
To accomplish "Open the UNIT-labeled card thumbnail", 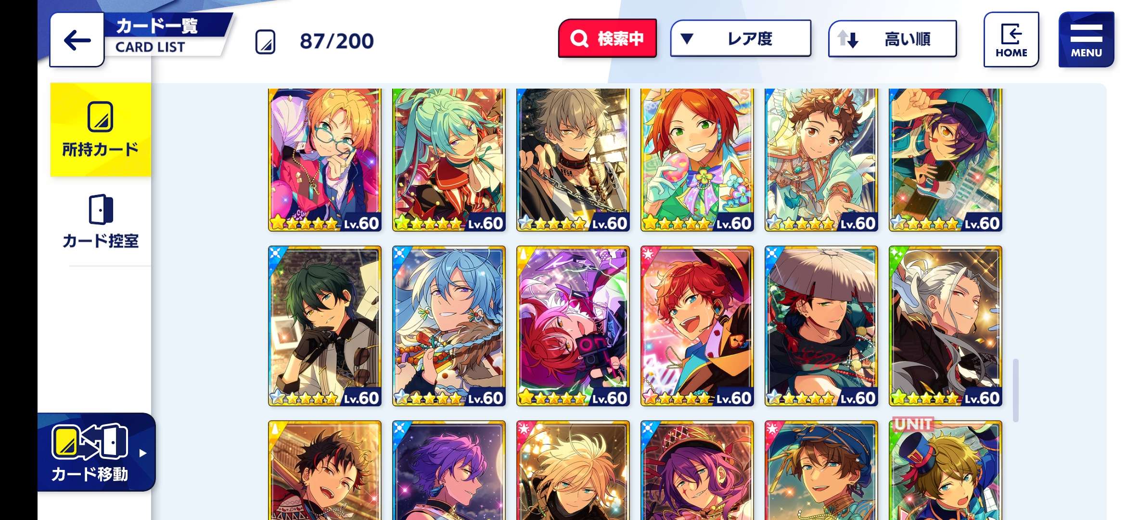I will tap(946, 469).
